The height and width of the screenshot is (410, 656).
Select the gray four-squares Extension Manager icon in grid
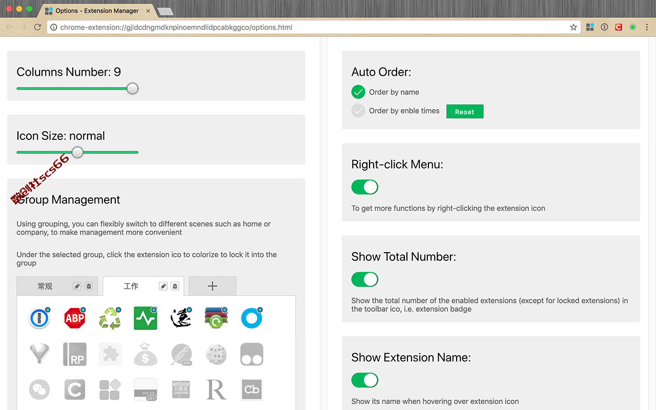[110, 389]
